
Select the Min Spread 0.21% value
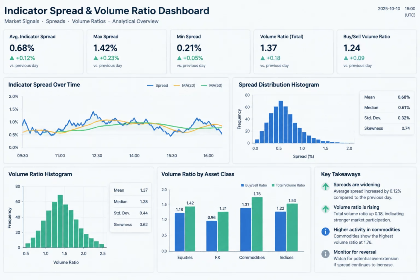coord(189,48)
